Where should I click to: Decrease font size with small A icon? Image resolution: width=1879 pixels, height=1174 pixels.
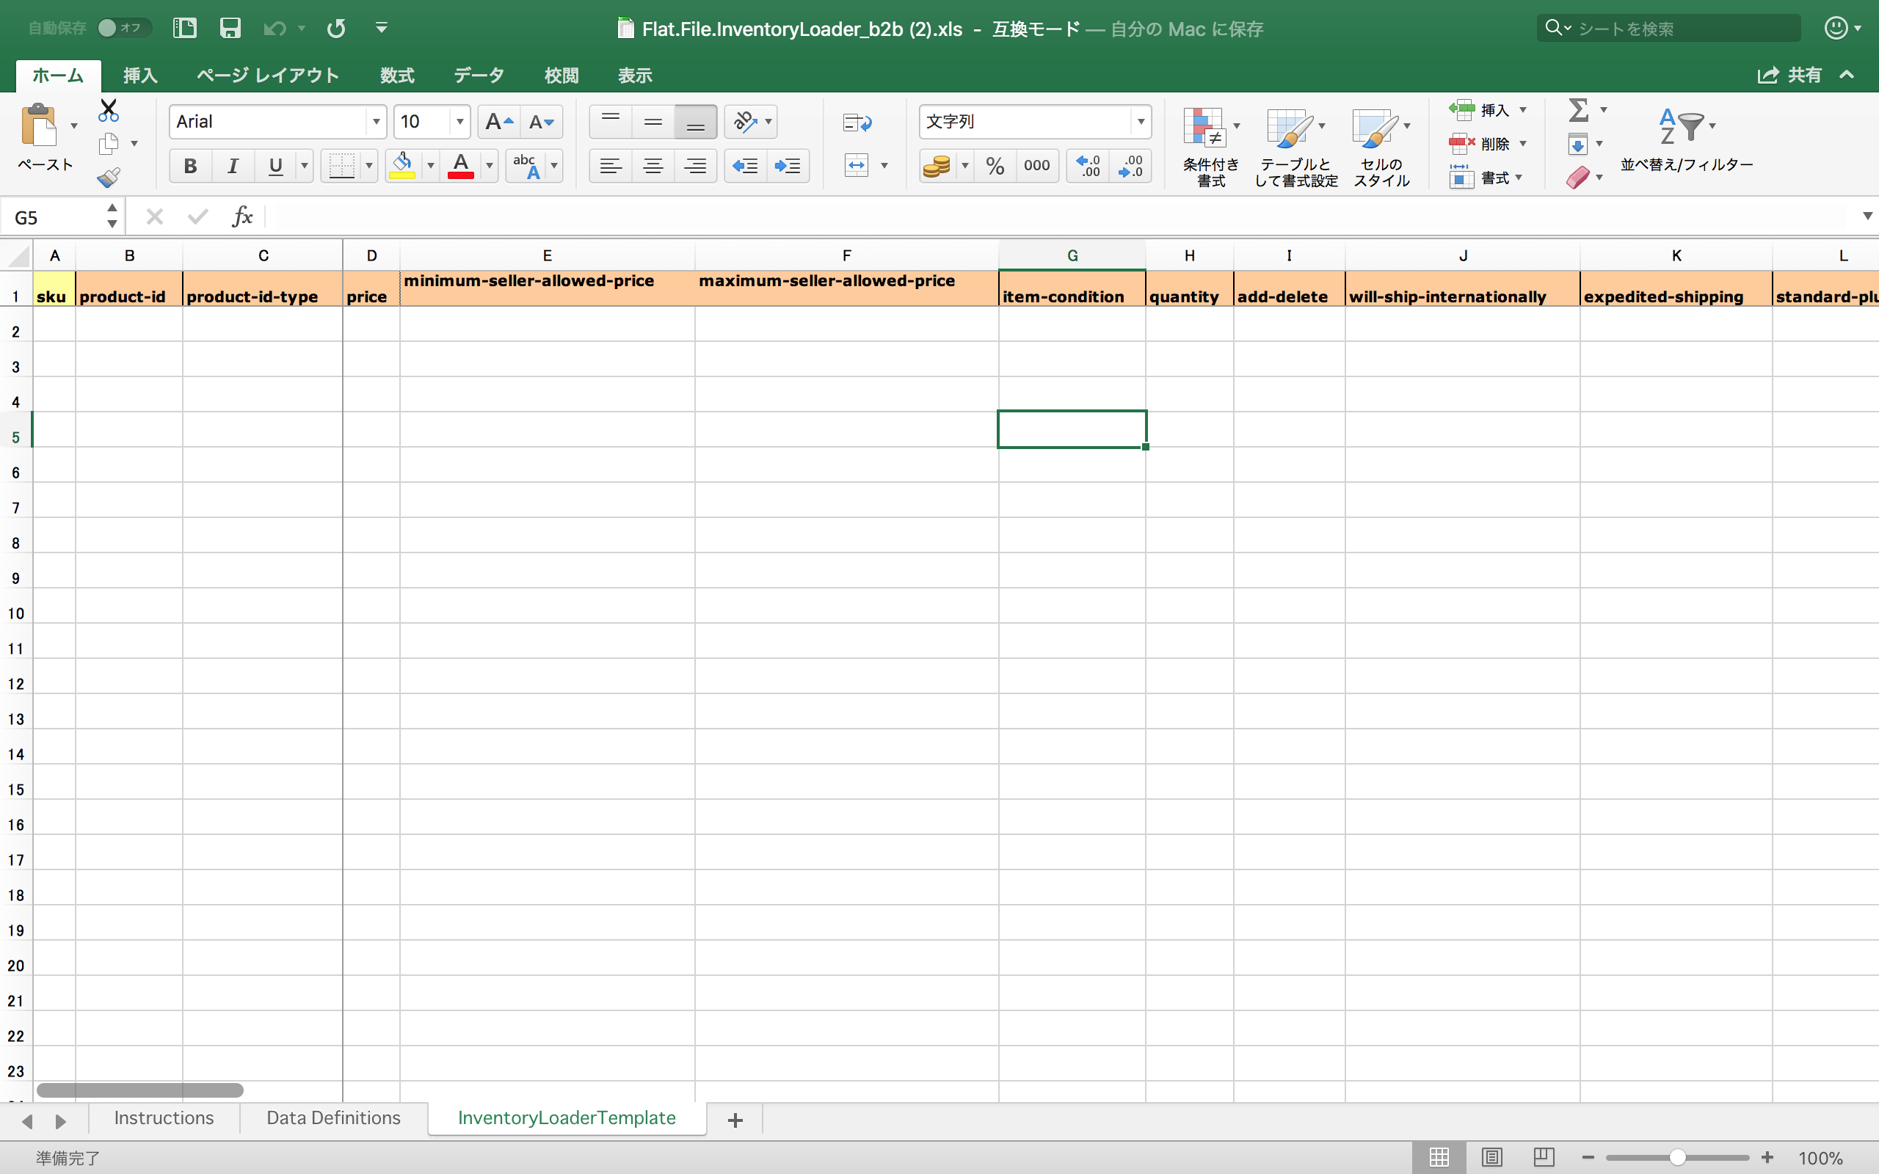(x=541, y=122)
